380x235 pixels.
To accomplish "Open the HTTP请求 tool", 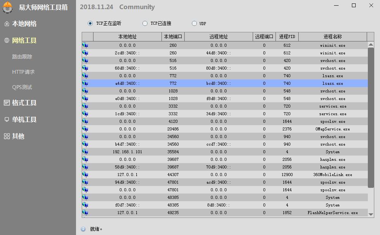I will 23,72.
